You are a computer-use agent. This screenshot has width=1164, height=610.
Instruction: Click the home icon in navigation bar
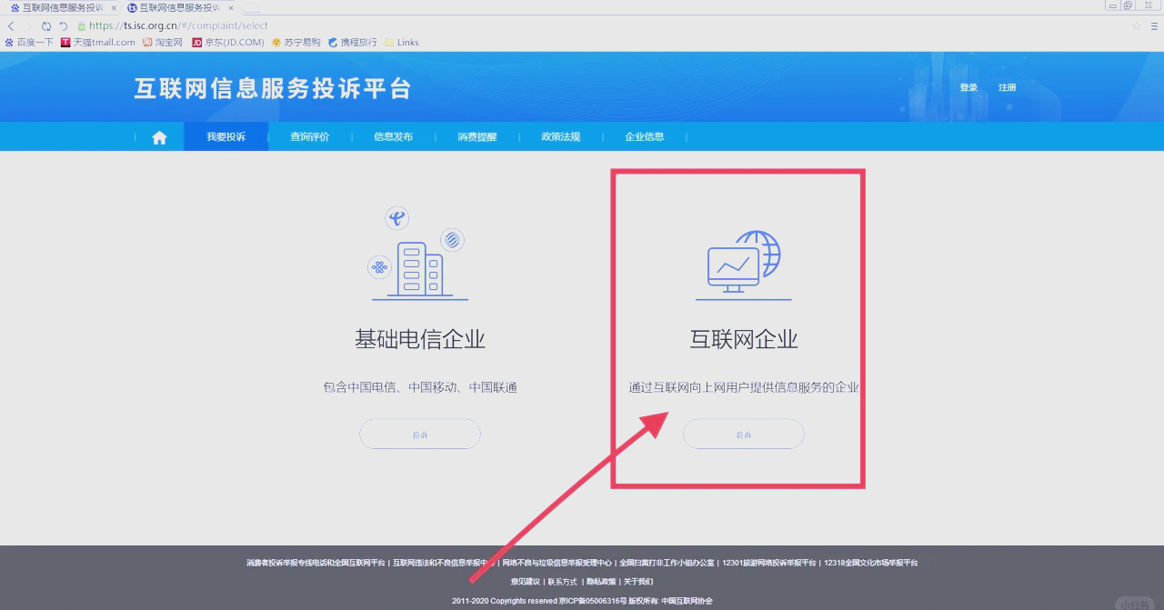[159, 137]
